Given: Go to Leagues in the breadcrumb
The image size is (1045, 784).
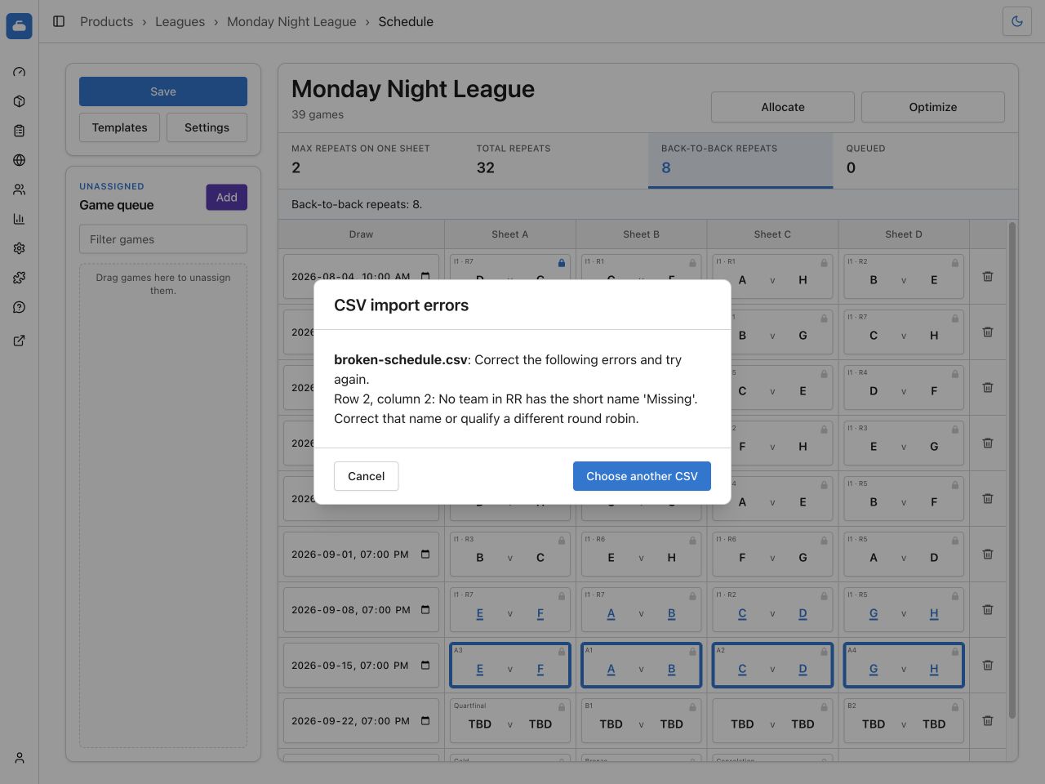Looking at the screenshot, I should tap(180, 21).
